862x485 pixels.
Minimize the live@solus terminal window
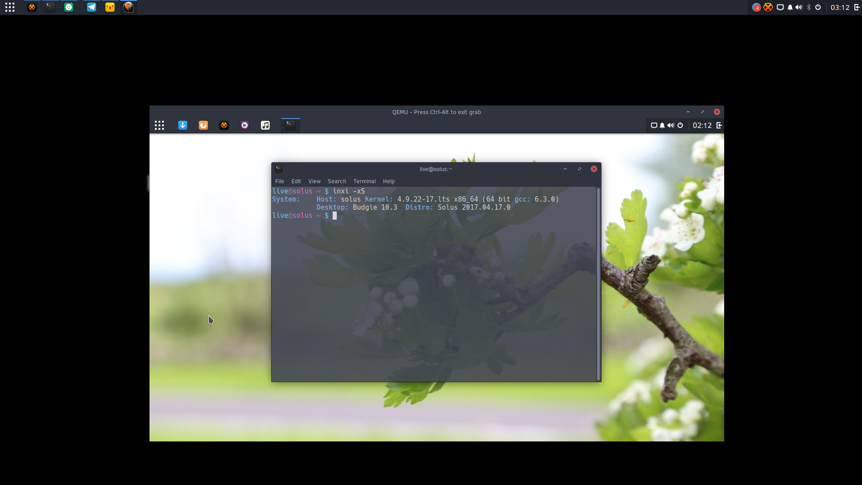coord(565,169)
